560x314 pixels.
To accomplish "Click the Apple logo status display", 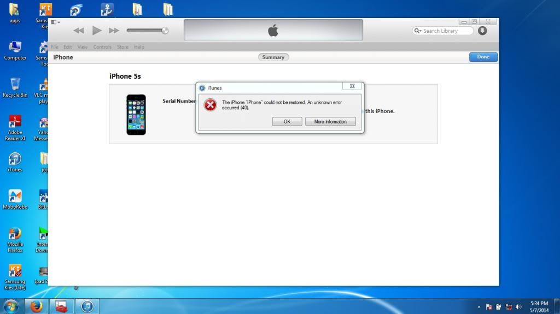I will (x=273, y=31).
